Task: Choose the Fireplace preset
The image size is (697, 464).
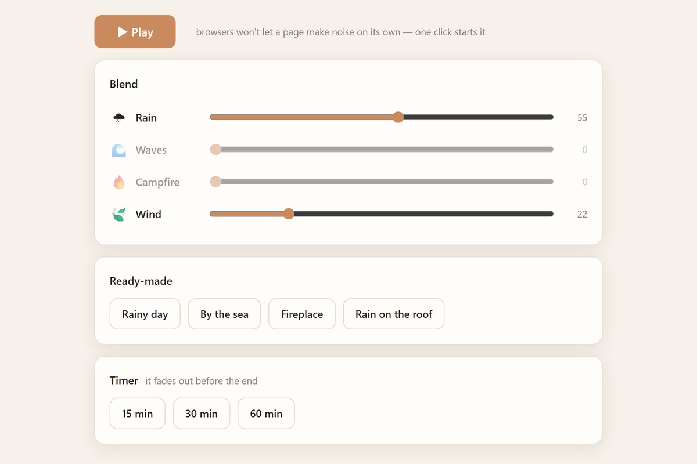Action: point(302,314)
